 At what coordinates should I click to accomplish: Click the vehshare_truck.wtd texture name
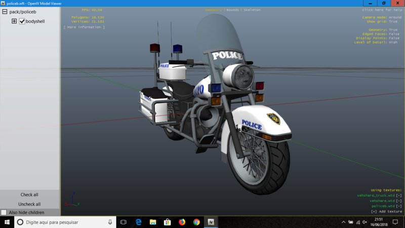(x=376, y=196)
